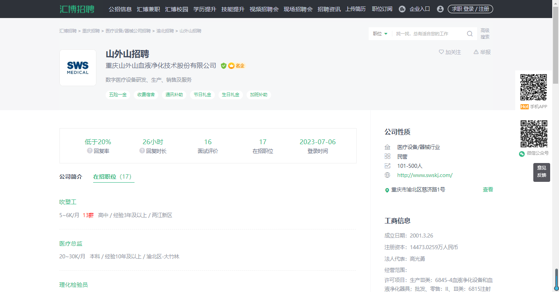
Task: Click the WeChat public account QR code
Action: [x=534, y=134]
